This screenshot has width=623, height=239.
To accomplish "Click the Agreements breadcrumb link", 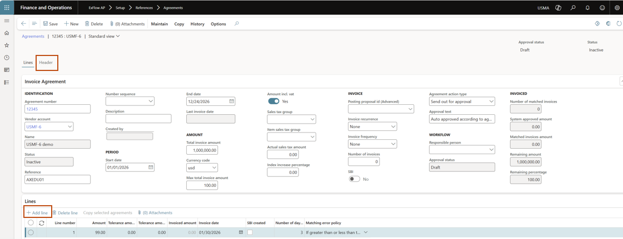I will [x=33, y=36].
